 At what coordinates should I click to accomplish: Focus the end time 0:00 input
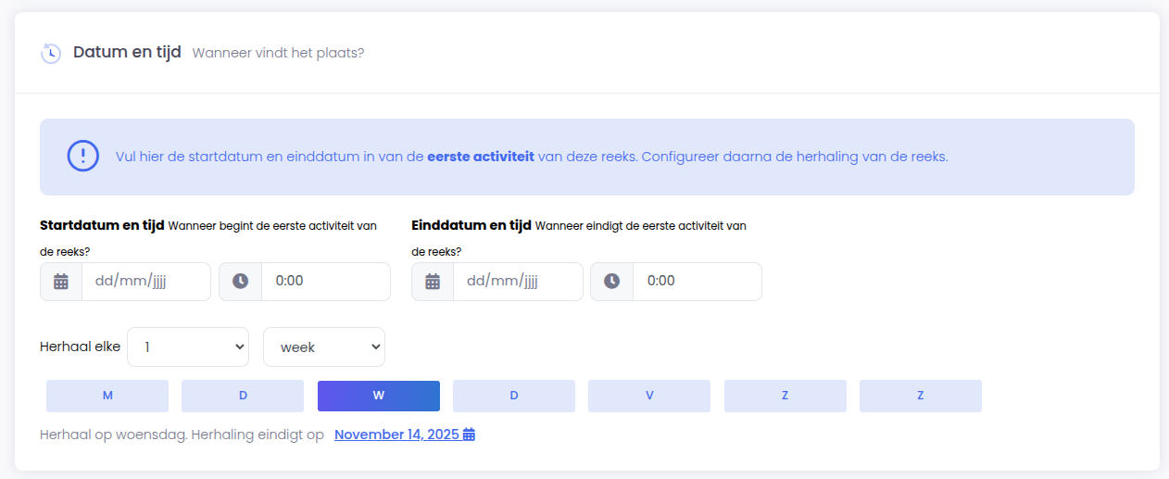coord(698,282)
